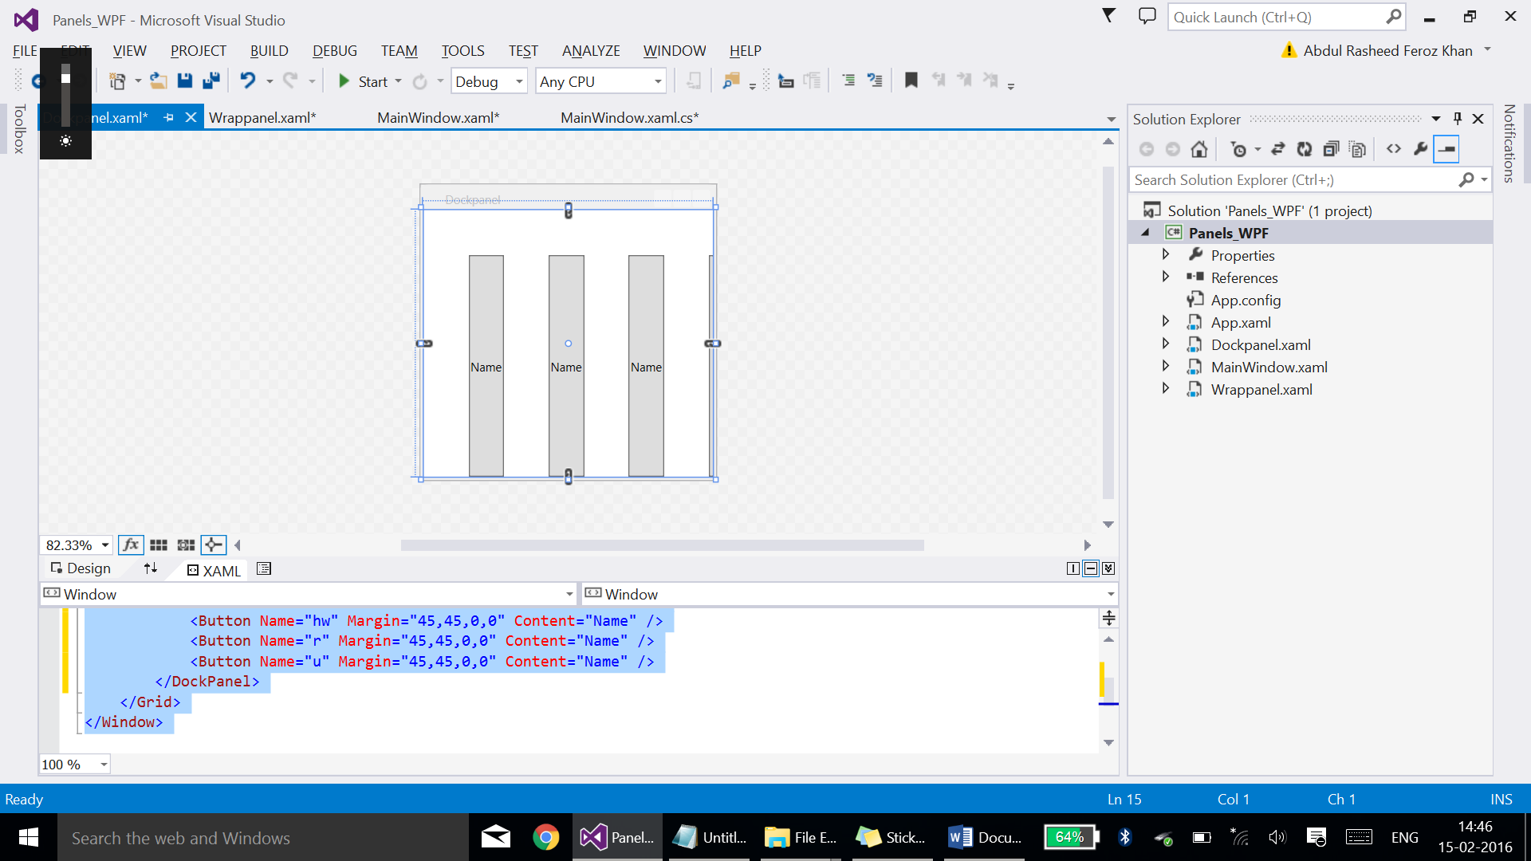This screenshot has height=861, width=1531.
Task: Click Refresh in Solution Explorer toolbar
Action: (x=1305, y=149)
